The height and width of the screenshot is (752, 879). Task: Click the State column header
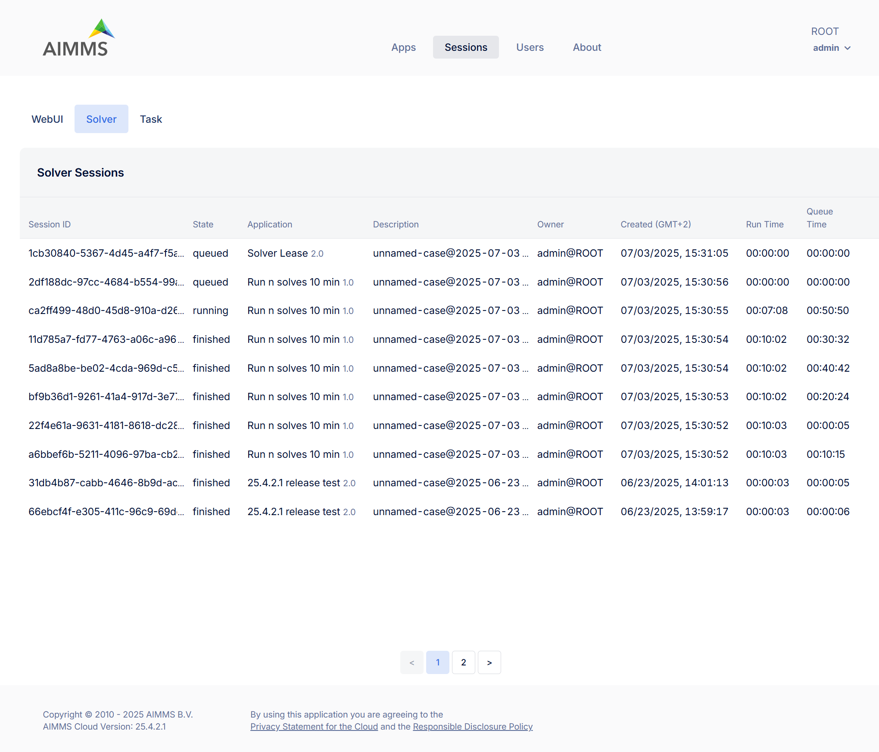(203, 224)
